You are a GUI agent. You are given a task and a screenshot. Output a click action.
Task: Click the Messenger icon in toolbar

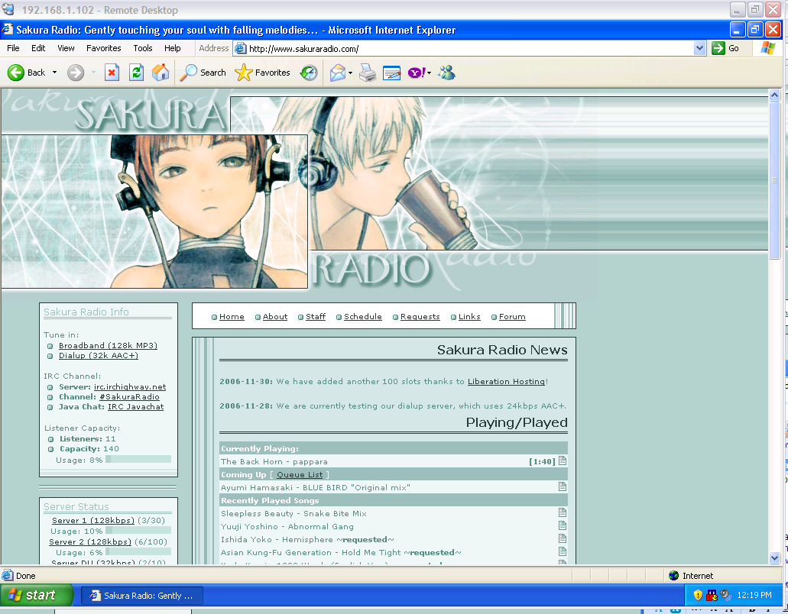[x=447, y=73]
